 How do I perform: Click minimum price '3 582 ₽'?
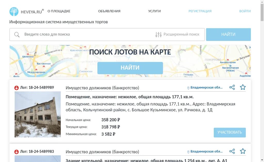108,134
